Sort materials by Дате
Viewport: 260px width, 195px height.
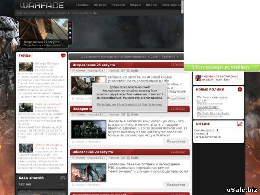coord(154,57)
